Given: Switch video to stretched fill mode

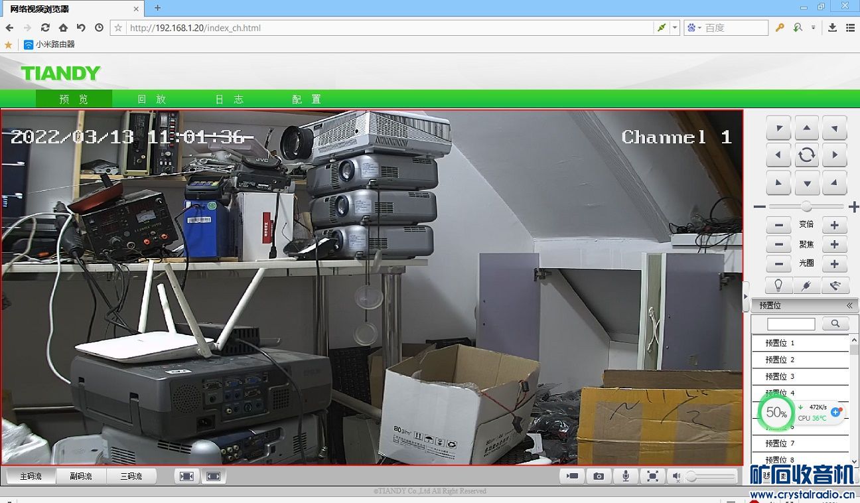Looking at the screenshot, I should click(214, 476).
